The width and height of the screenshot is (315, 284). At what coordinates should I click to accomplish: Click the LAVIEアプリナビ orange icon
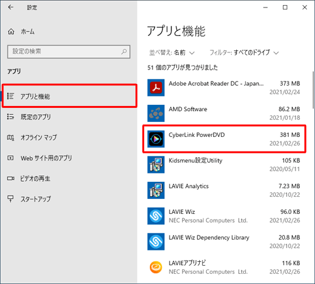click(x=156, y=268)
